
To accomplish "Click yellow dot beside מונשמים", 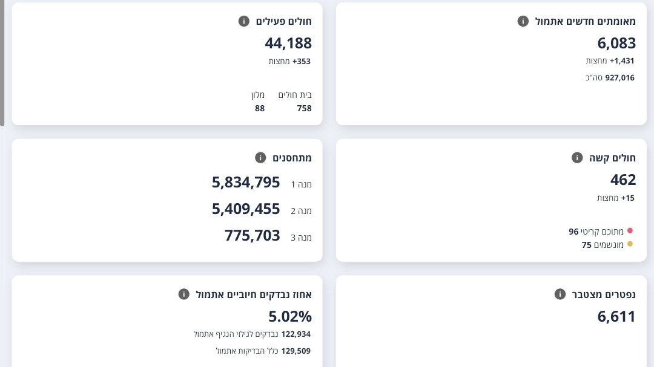I will click(x=630, y=244).
